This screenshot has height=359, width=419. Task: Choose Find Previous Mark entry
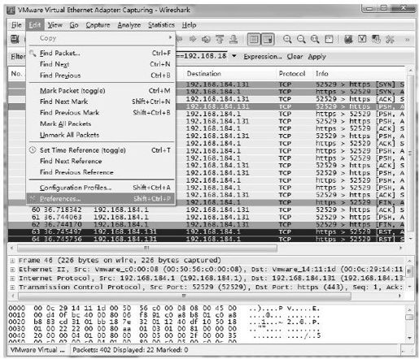[101, 113]
